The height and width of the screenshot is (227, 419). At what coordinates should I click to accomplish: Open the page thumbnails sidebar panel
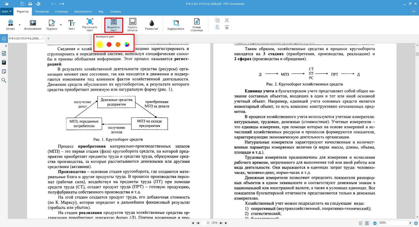(x=4, y=53)
